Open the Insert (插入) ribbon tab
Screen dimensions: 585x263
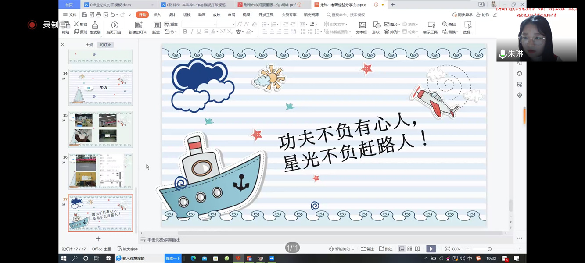pos(157,15)
